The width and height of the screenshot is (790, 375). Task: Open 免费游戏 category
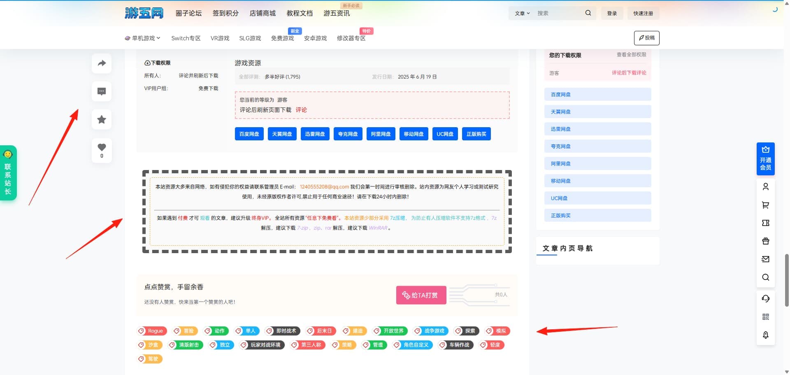tap(282, 38)
